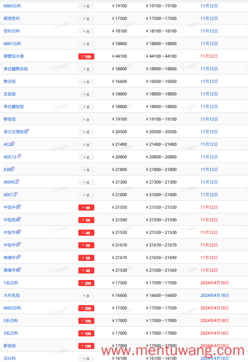Click the badge icon next to AlSi9Cu
This screenshot has width=248, height=362.
18,180
